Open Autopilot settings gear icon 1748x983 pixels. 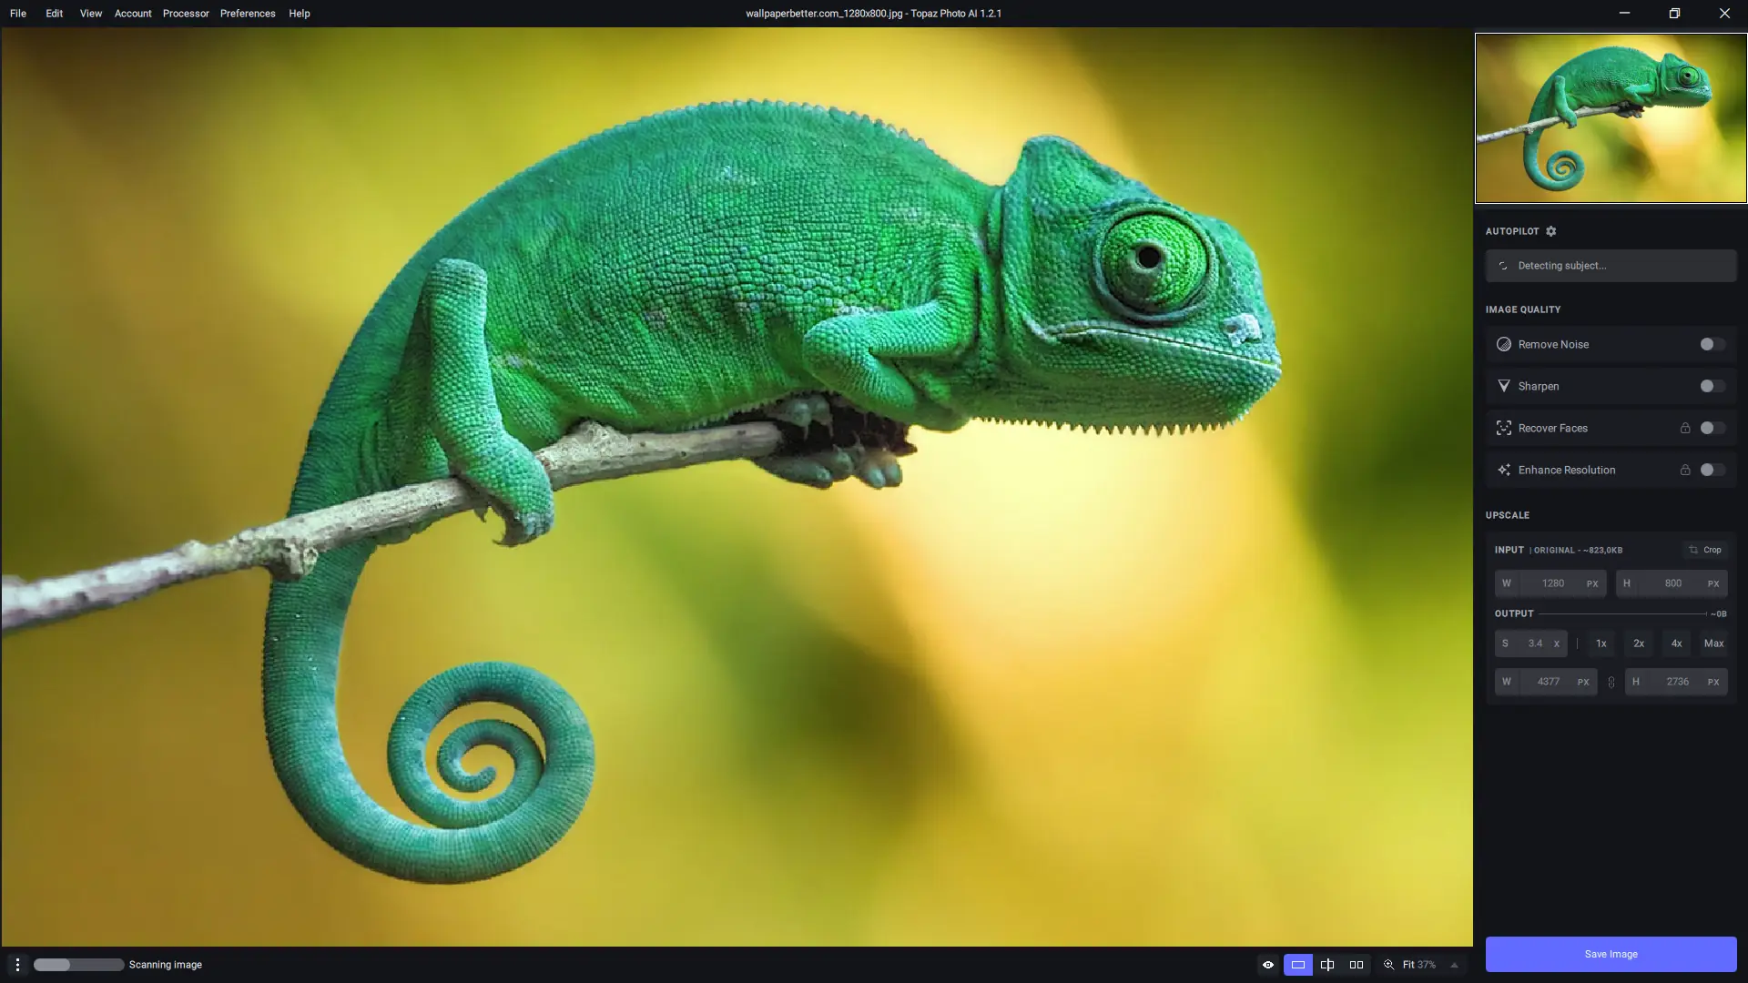(x=1551, y=231)
